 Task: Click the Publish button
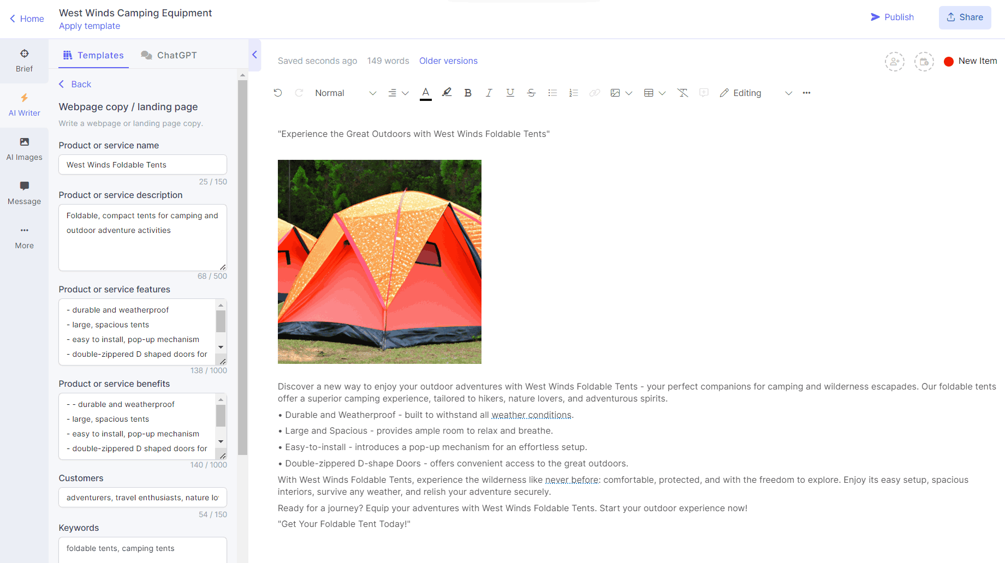[892, 17]
